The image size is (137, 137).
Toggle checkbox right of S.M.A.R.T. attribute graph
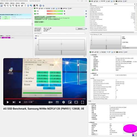tap(123, 42)
